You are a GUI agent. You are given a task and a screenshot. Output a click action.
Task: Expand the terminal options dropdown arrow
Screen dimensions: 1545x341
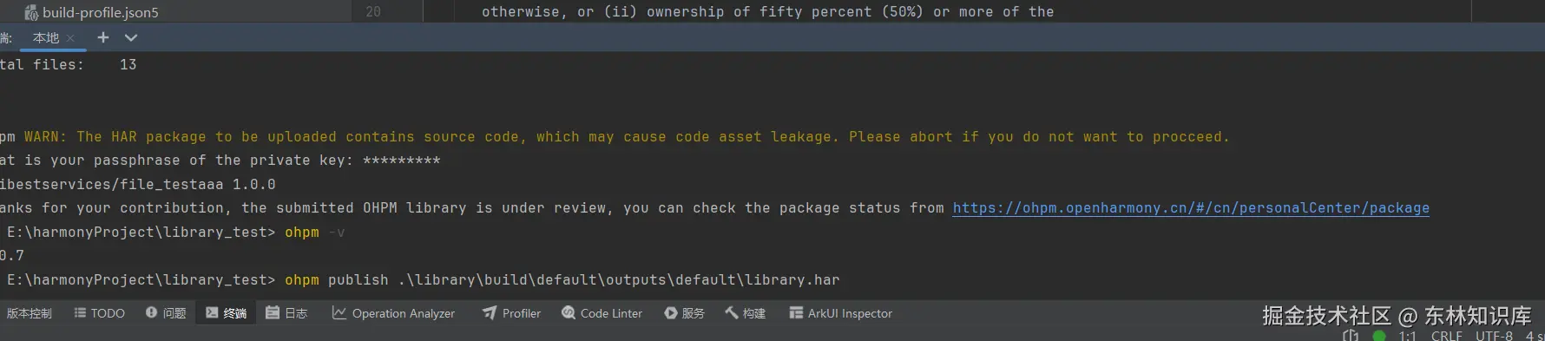coord(131,37)
